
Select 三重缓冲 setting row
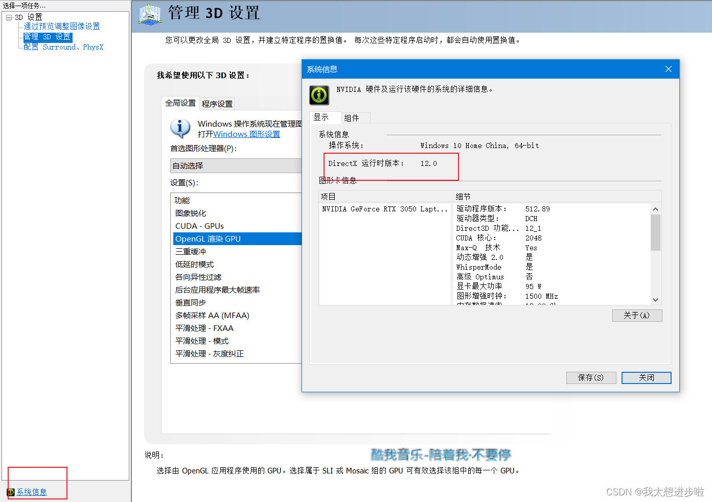point(238,252)
